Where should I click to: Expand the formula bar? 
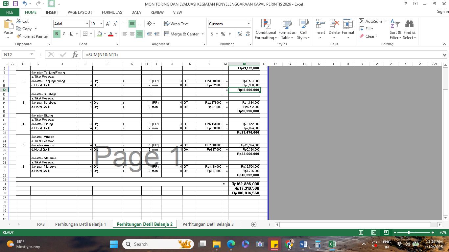pyautogui.click(x=444, y=55)
